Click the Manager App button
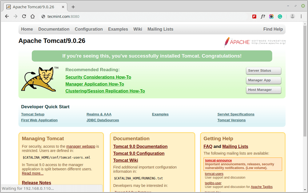Viewport: 308px width, 193px height. (x=263, y=80)
